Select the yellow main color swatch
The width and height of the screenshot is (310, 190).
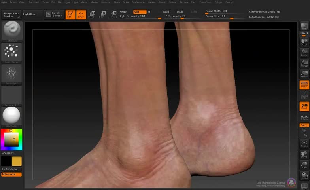pos(17,161)
